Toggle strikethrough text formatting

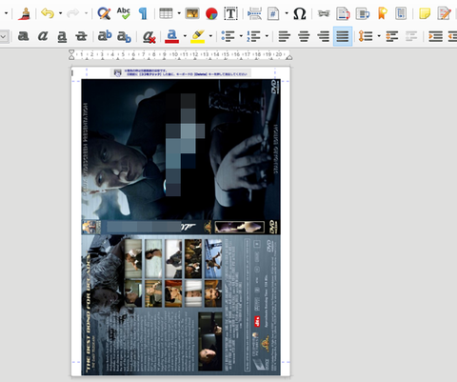[x=81, y=36]
